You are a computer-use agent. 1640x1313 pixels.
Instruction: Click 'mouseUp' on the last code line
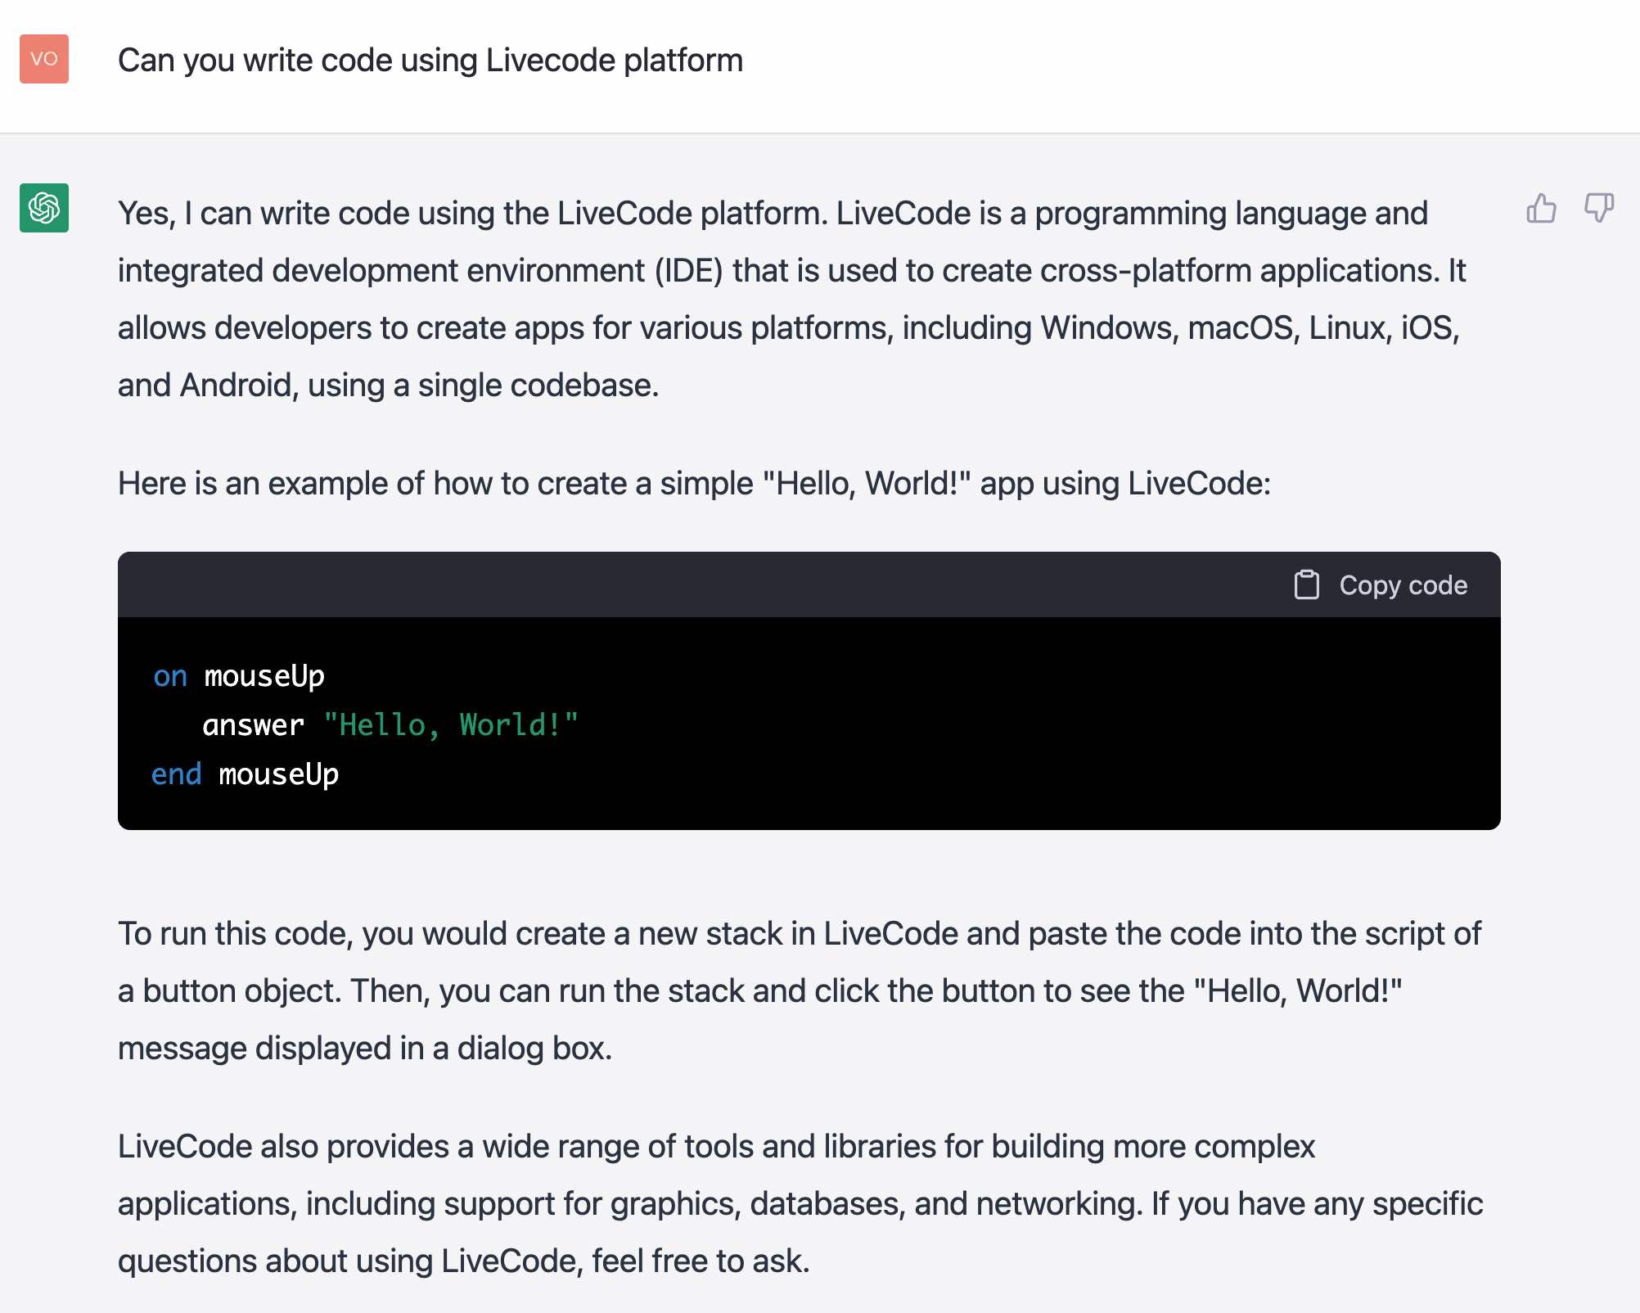(278, 774)
